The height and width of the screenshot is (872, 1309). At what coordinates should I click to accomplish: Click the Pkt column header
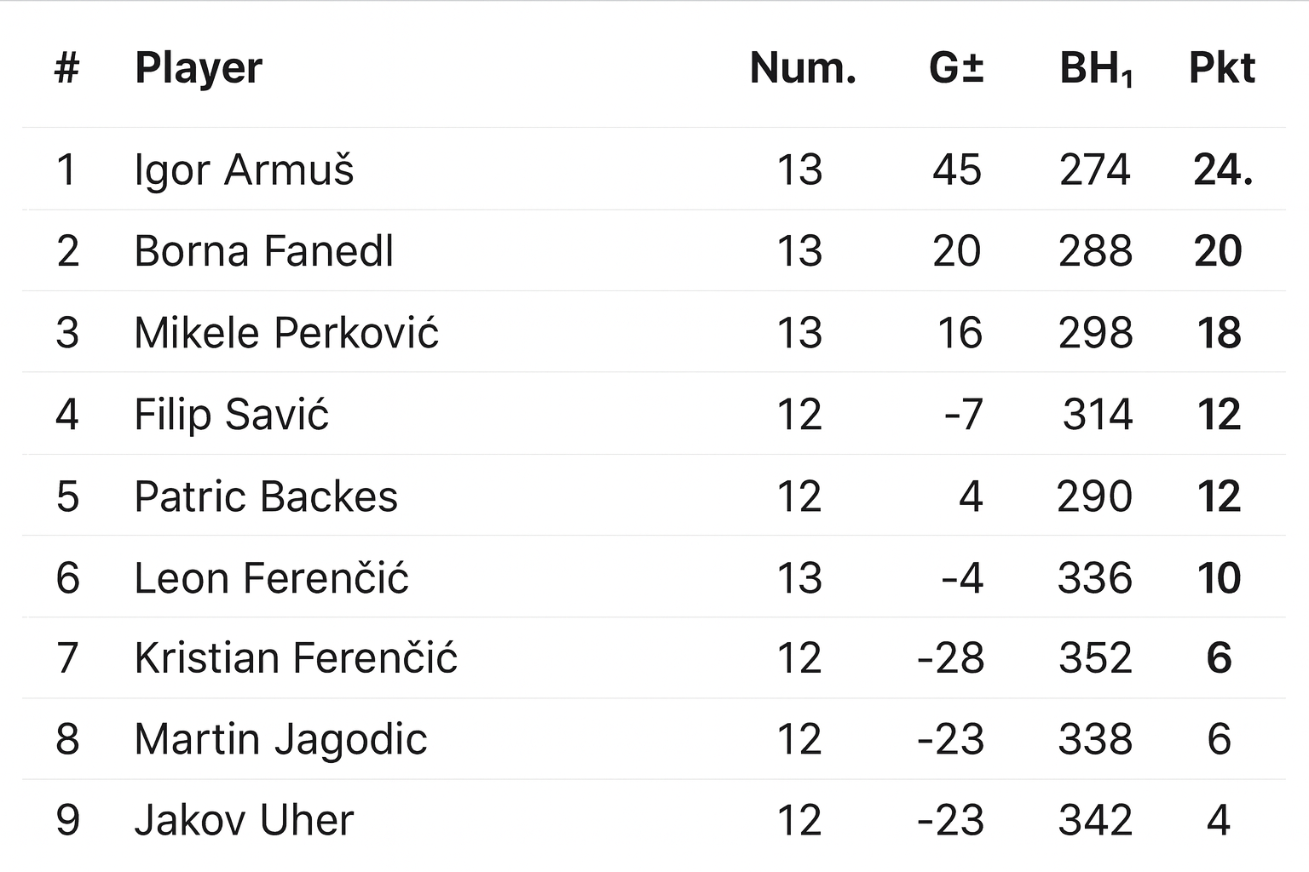point(1221,68)
